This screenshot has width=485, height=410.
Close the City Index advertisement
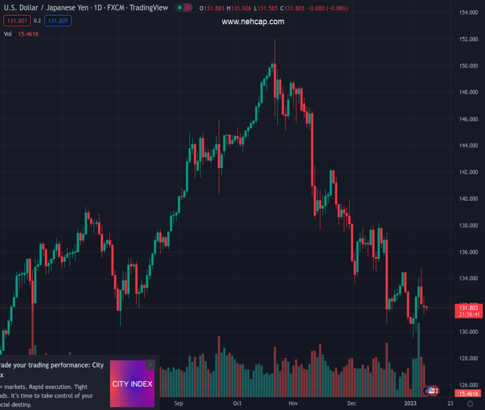[150, 365]
